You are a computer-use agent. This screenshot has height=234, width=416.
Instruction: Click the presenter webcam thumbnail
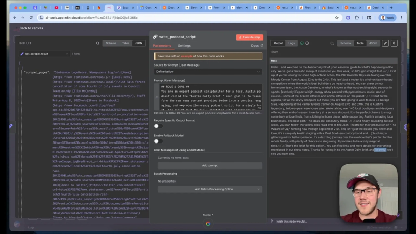(369, 193)
